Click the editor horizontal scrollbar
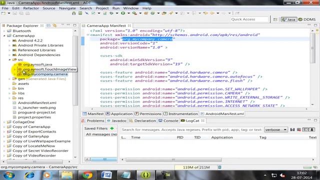 199,109
